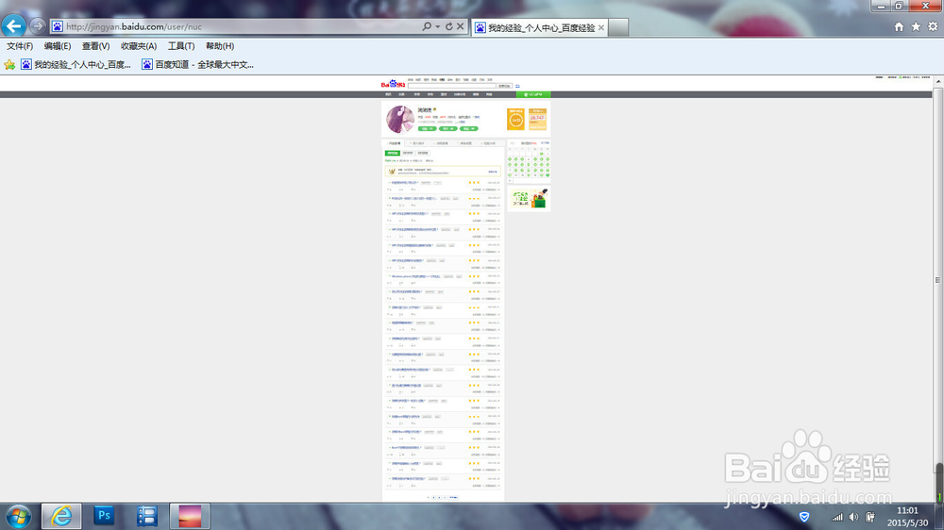
Task: Click the search button beside the page search box
Action: (504, 86)
